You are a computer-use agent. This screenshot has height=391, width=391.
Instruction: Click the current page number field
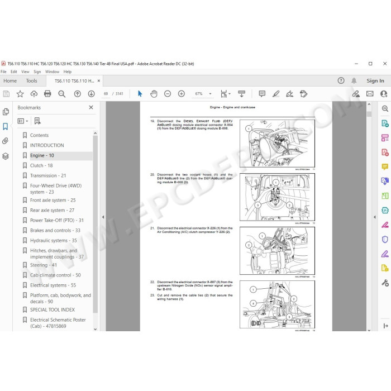[x=106, y=94]
